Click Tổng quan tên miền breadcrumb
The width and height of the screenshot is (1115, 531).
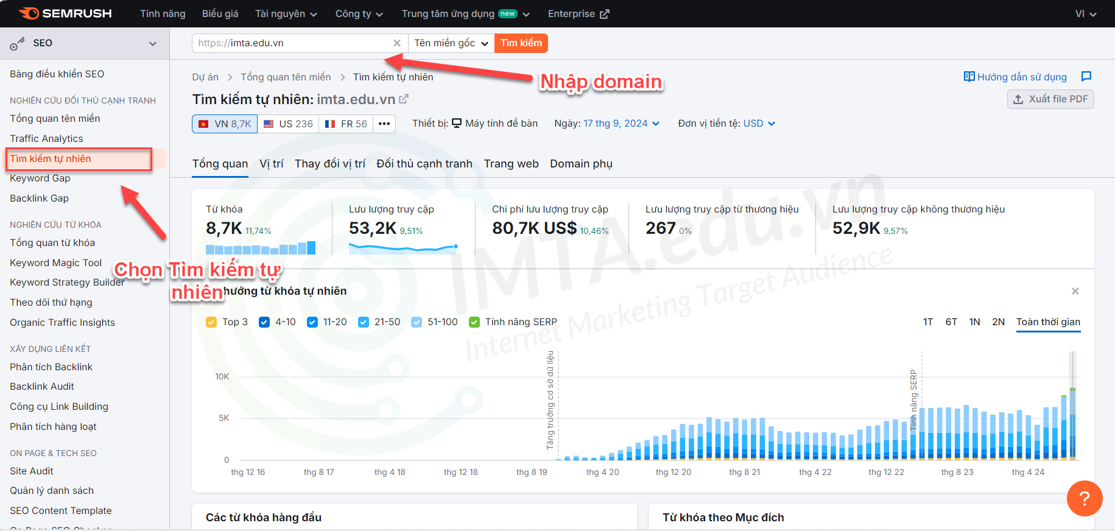[x=286, y=77]
